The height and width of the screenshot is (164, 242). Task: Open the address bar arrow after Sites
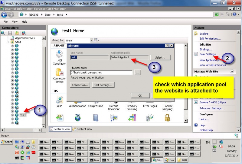tap(54, 14)
